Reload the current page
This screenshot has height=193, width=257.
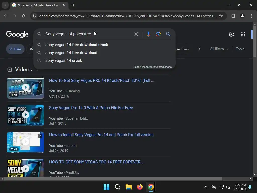pyautogui.click(x=24, y=16)
